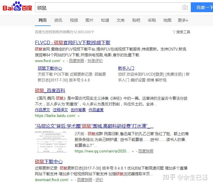Open the 采购 tab

pyautogui.click(x=152, y=20)
